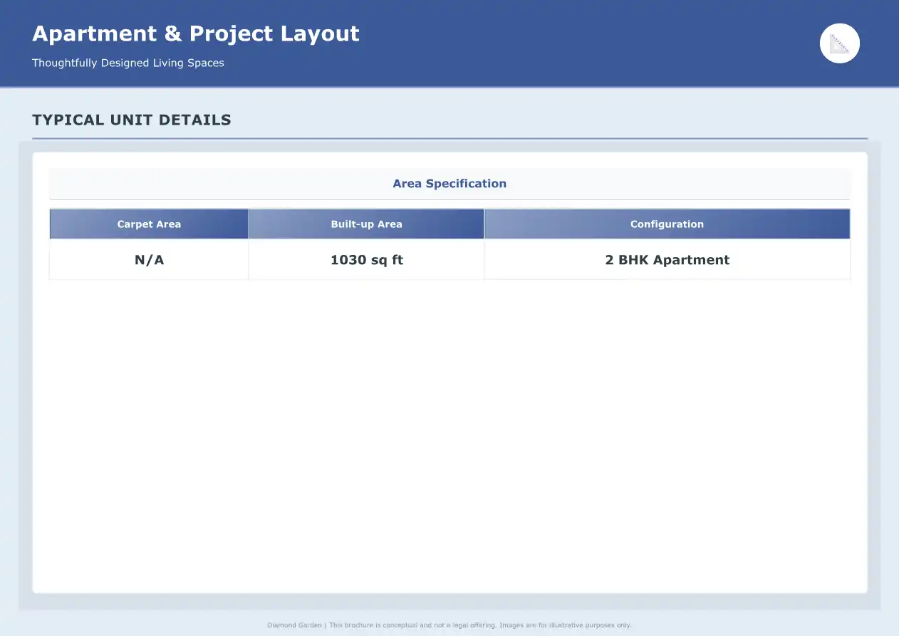Click the ampersand in the page title
Viewport: 899px width, 636px height.
point(173,33)
